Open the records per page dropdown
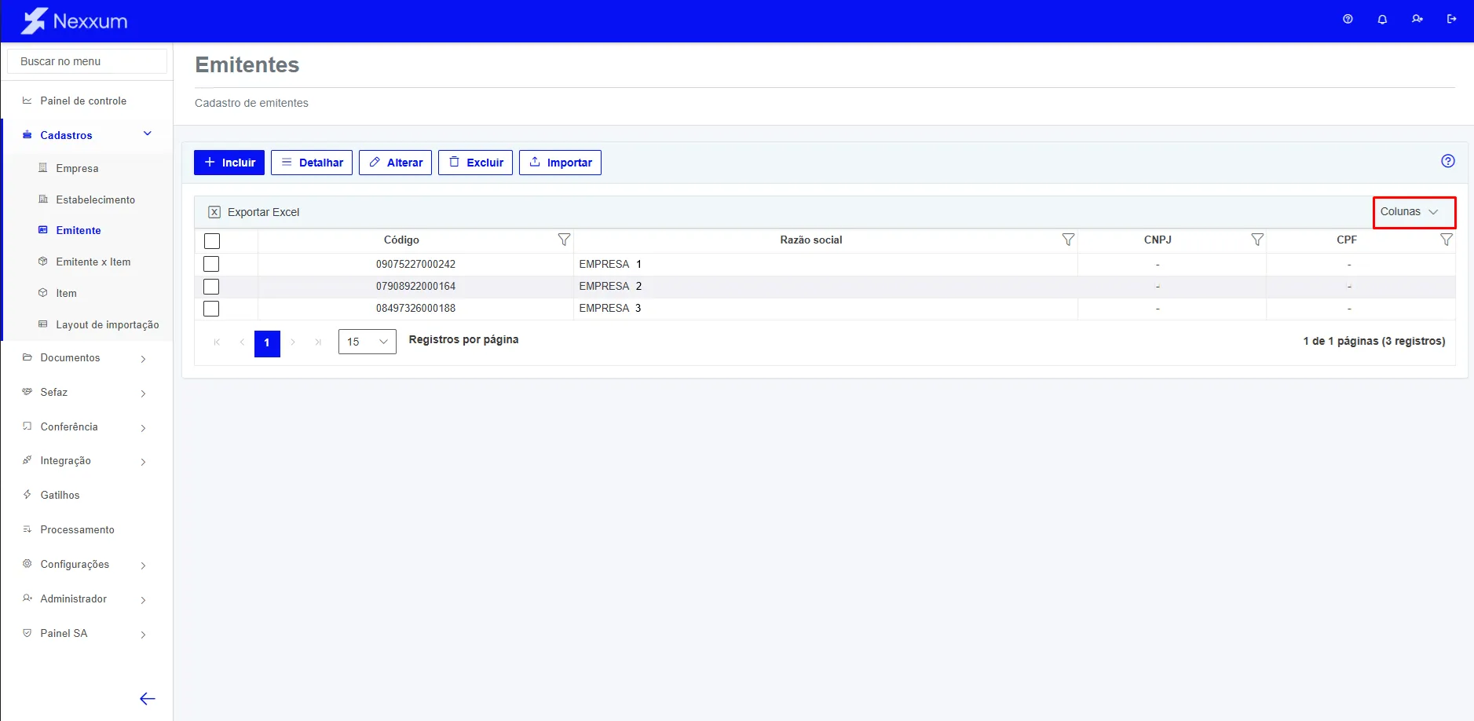The image size is (1474, 721). tap(367, 342)
